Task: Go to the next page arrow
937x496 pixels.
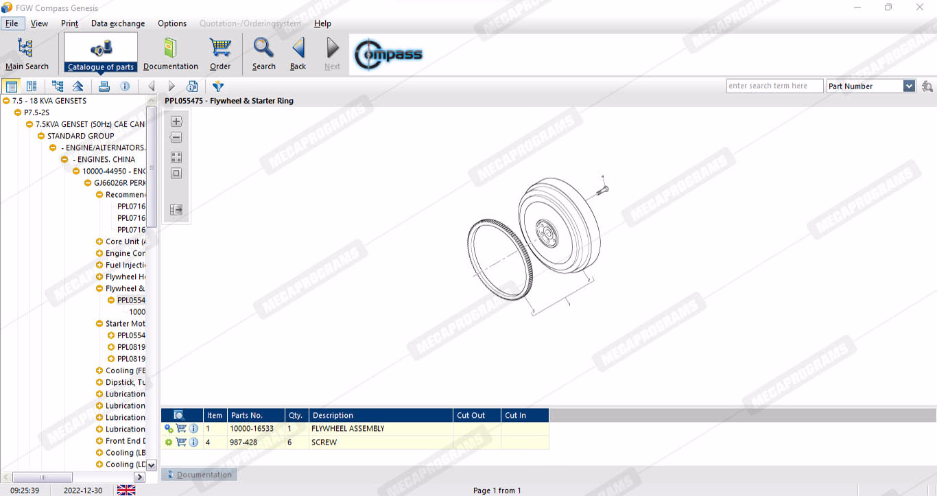Action: [171, 86]
